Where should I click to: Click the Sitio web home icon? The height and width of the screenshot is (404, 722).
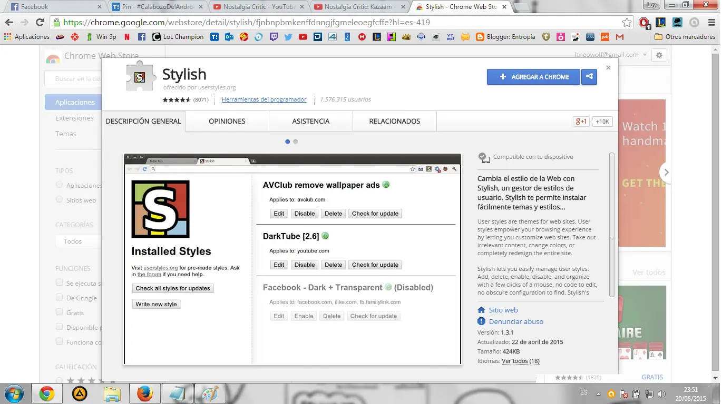[481, 310]
